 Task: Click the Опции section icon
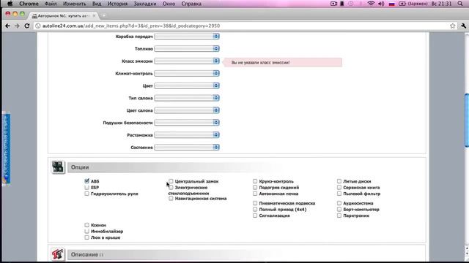pyautogui.click(x=58, y=167)
